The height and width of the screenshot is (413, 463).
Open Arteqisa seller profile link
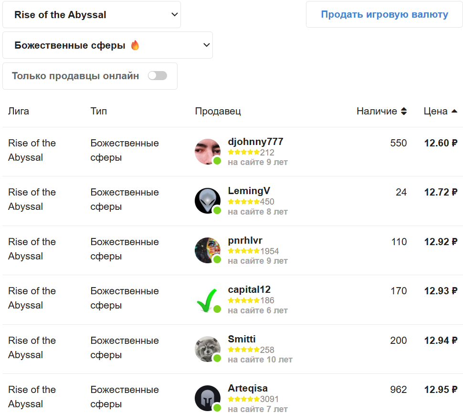[248, 388]
